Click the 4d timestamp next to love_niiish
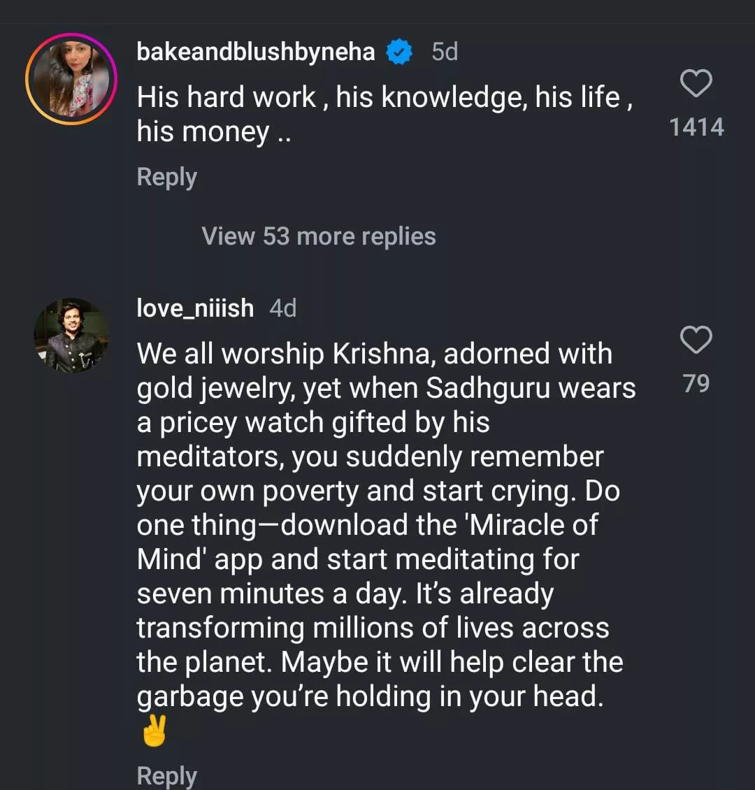755x790 pixels. coord(283,308)
